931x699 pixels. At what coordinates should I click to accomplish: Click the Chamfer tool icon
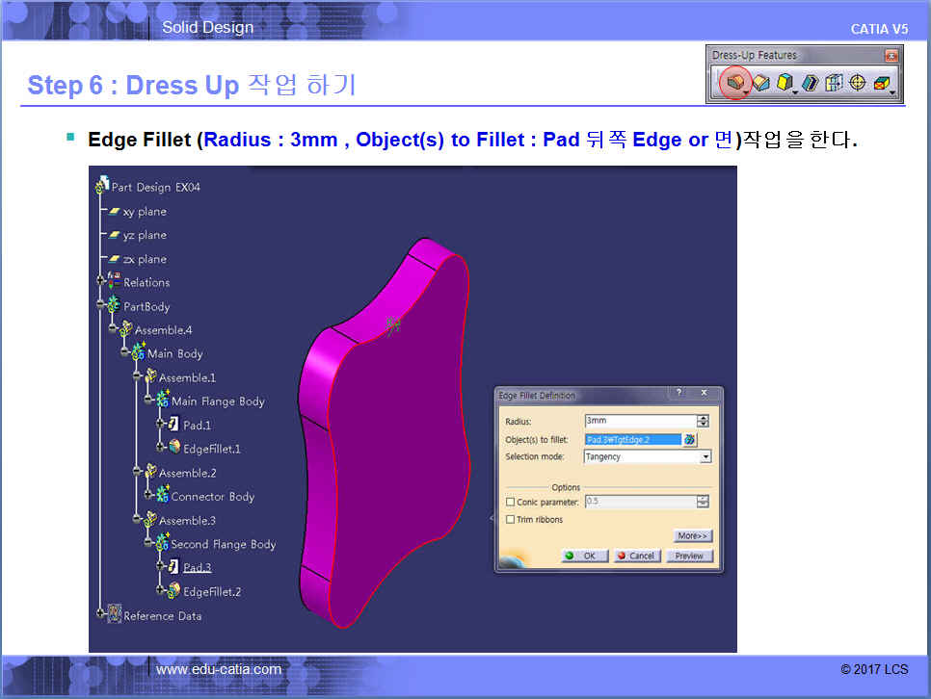(x=761, y=84)
